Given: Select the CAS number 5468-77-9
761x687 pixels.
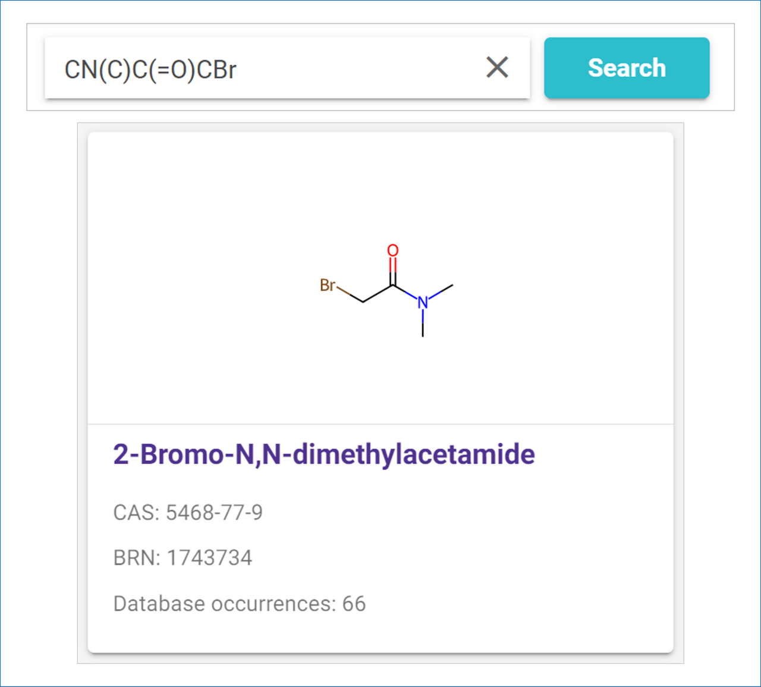Looking at the screenshot, I should (x=214, y=512).
